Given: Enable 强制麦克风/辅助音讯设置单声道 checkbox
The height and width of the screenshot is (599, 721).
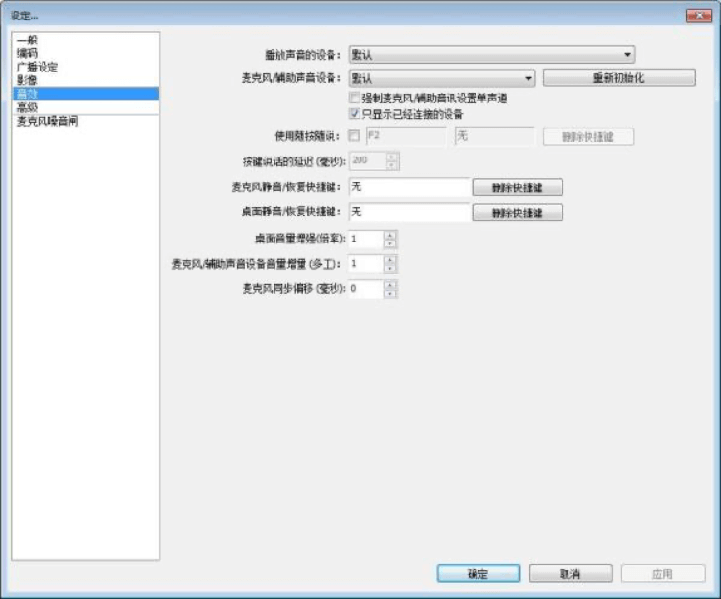Looking at the screenshot, I should [354, 99].
